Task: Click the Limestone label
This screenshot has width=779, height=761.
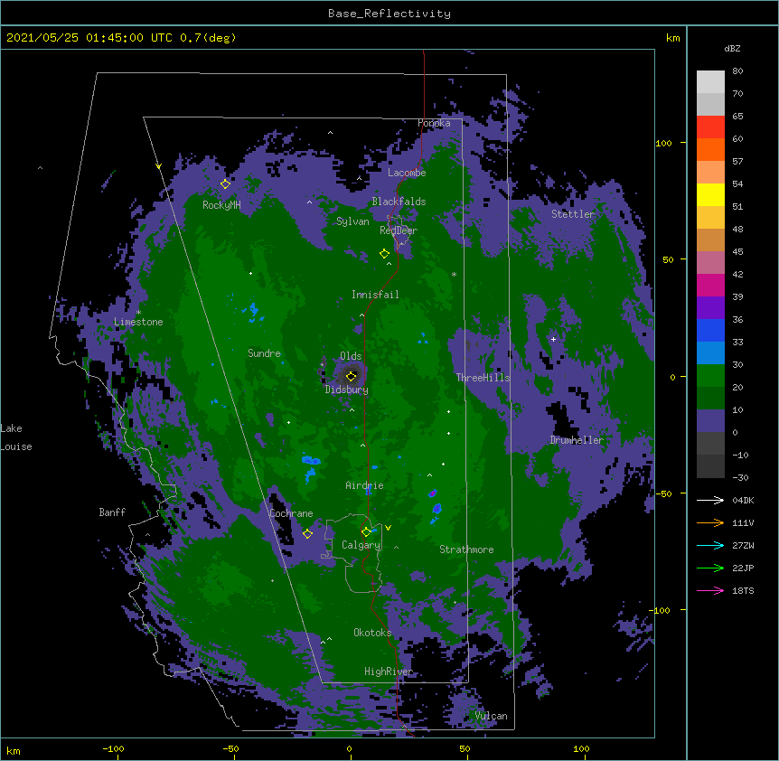Action: (138, 322)
